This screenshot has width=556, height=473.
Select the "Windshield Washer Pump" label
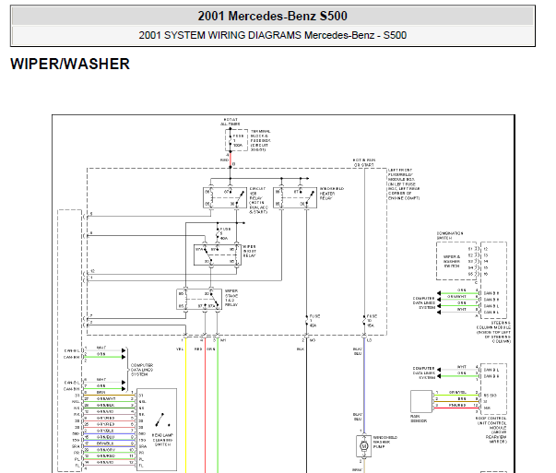(384, 443)
